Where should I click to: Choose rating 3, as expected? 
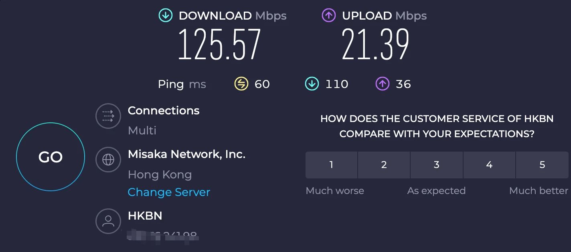tap(436, 165)
